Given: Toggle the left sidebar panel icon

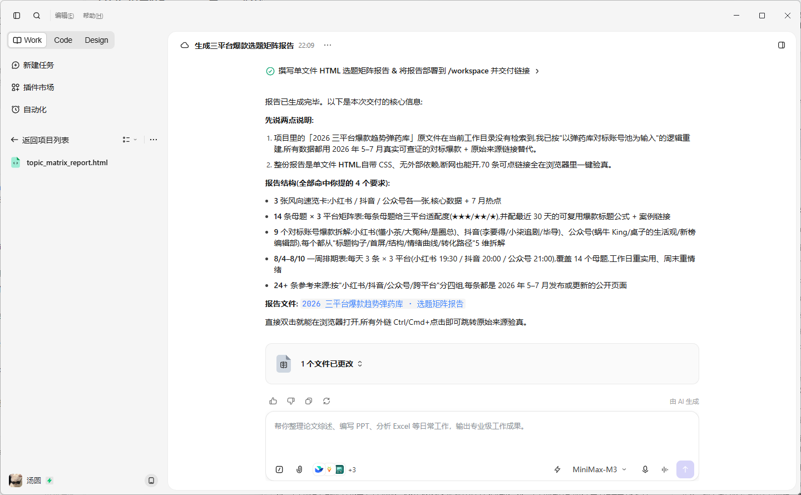Looking at the screenshot, I should coord(17,16).
